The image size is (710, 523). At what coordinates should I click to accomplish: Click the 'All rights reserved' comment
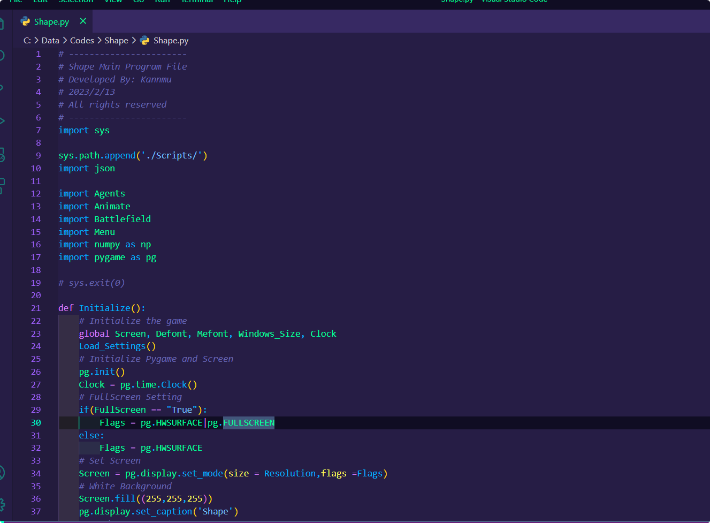(117, 105)
